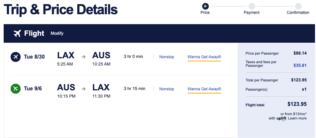The height and width of the screenshot is (138, 316).
Task: Click the Uplift logo
Action: [281, 118]
